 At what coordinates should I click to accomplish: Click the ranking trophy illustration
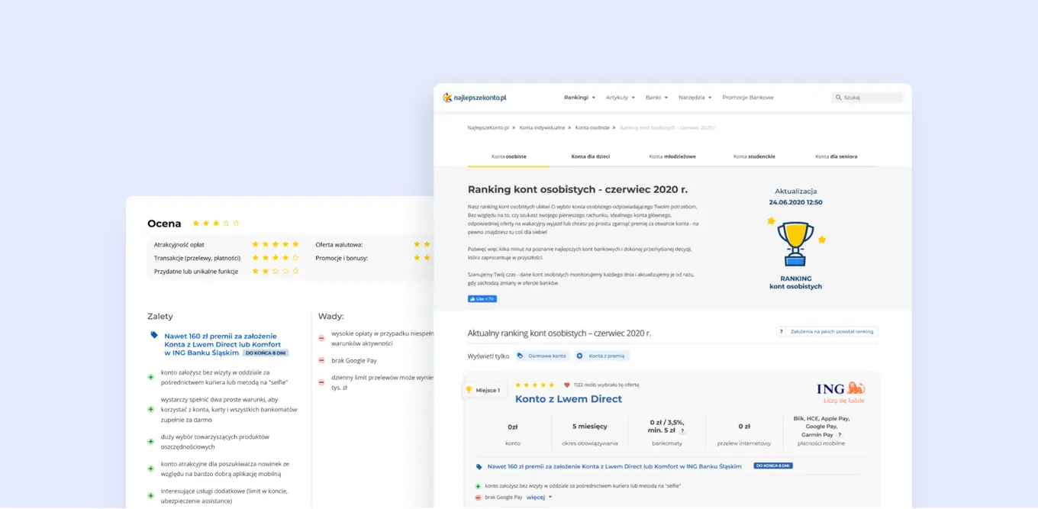795,244
